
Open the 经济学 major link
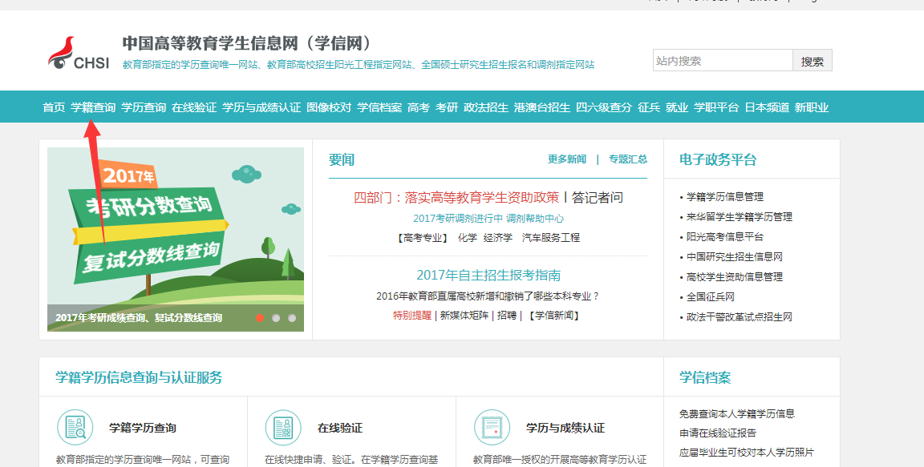pyautogui.click(x=498, y=238)
